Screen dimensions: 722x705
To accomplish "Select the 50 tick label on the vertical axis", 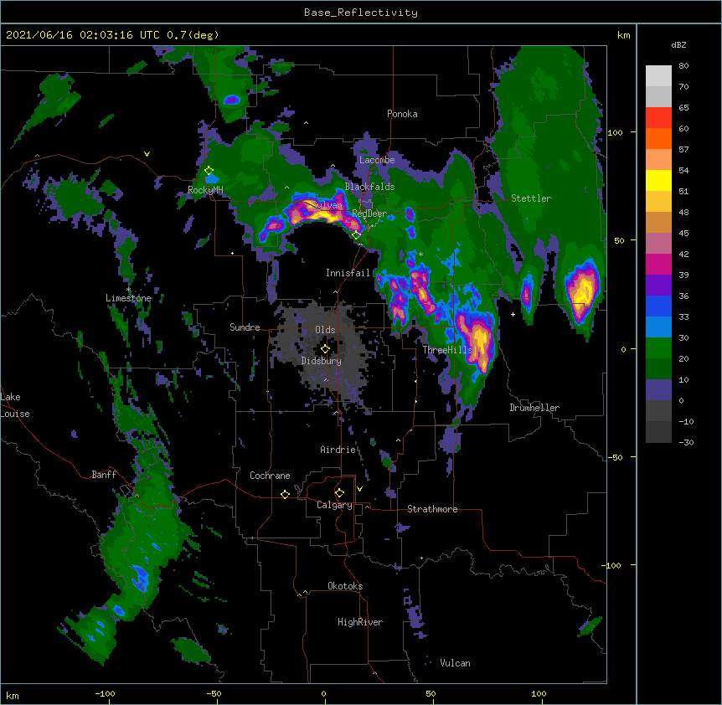I will click(x=619, y=240).
